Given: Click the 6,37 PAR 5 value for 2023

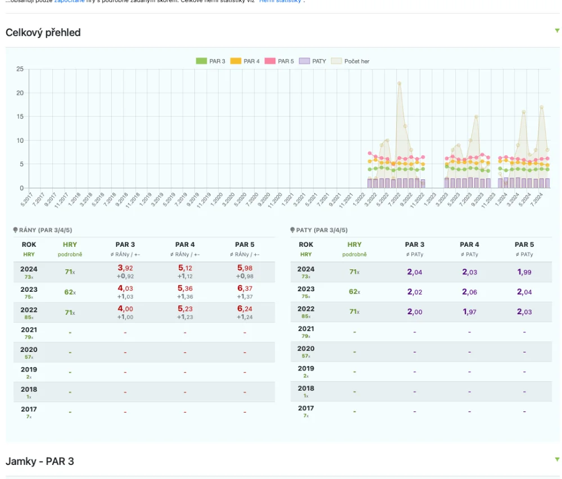Looking at the screenshot, I should pyautogui.click(x=245, y=288).
